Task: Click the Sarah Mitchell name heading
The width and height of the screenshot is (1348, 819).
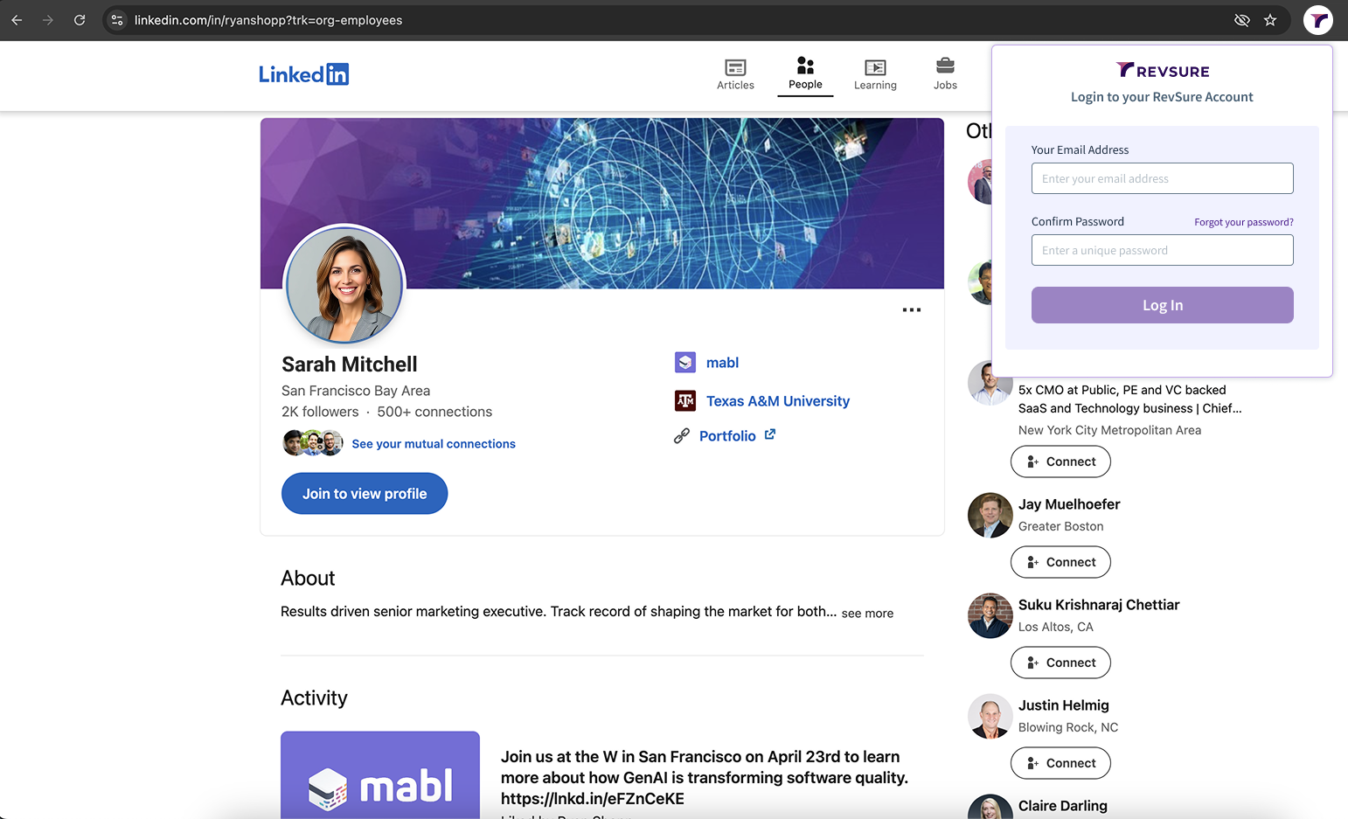Action: (350, 364)
